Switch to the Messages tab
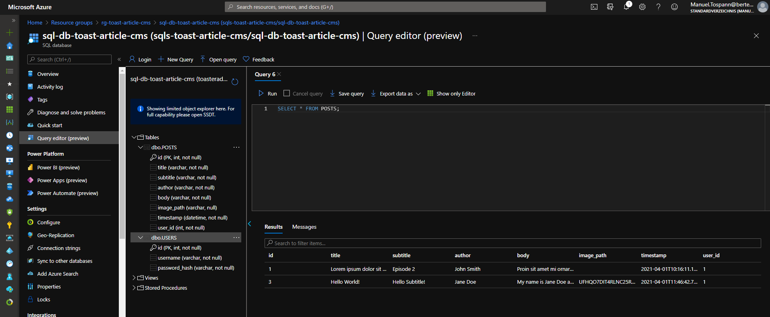Image resolution: width=770 pixels, height=317 pixels. [x=304, y=227]
